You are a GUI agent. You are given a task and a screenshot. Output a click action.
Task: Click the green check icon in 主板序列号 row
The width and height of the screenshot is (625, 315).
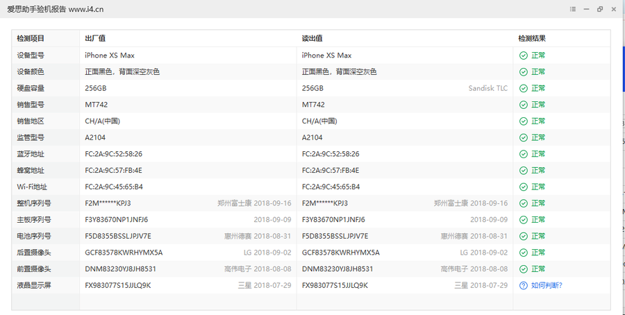tap(524, 220)
